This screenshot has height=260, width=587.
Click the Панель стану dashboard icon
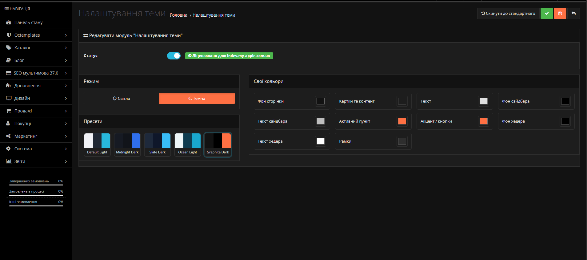point(9,22)
